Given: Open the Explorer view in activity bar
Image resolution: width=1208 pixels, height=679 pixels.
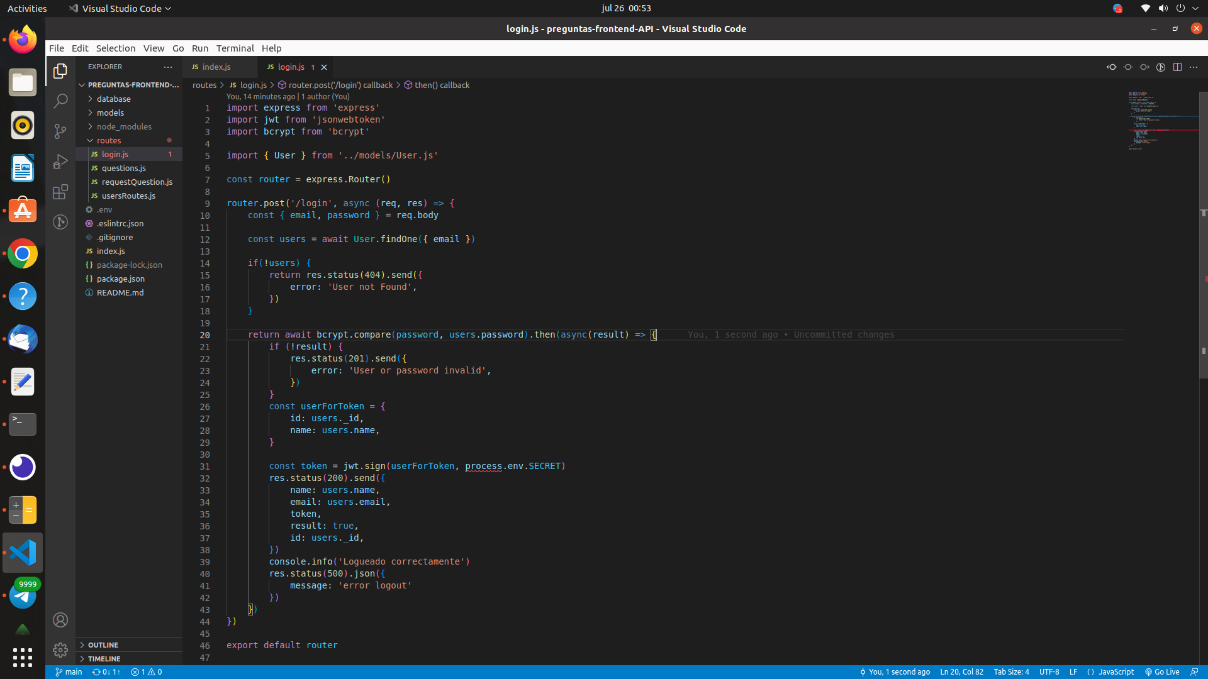Looking at the screenshot, I should pos(60,71).
